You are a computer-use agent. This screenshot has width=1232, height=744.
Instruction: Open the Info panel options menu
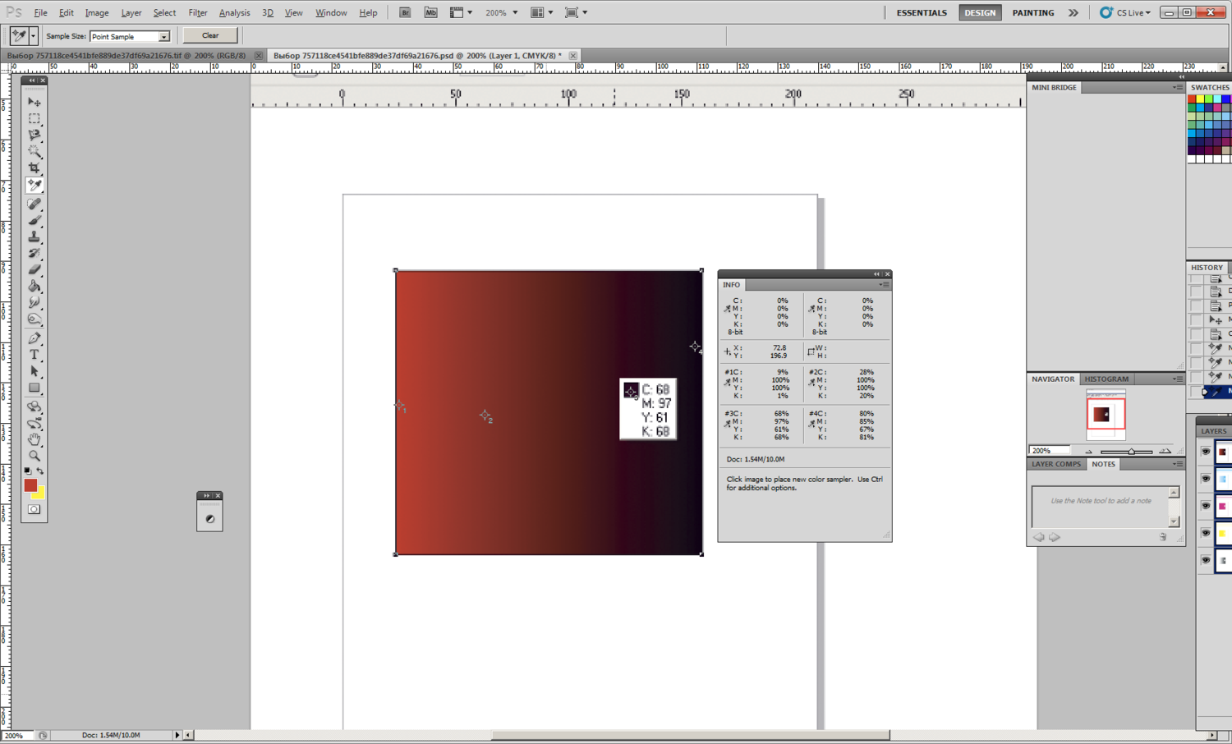click(883, 285)
